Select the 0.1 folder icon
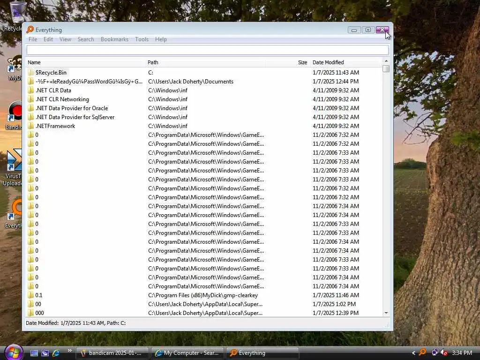Image resolution: width=480 pixels, height=360 pixels. coord(30,295)
